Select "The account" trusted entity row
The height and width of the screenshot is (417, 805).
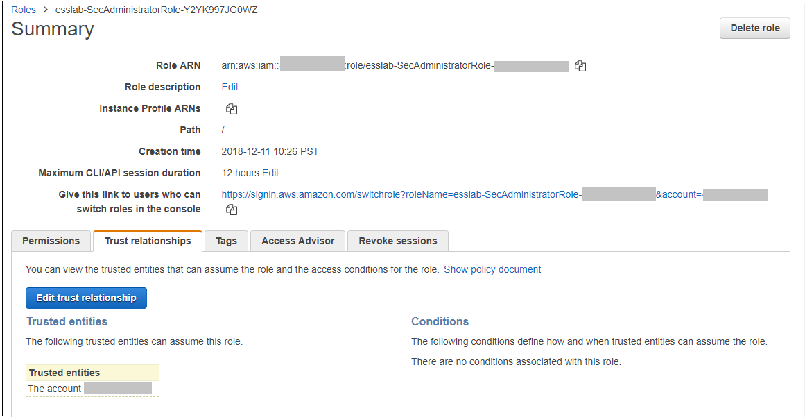(x=55, y=389)
